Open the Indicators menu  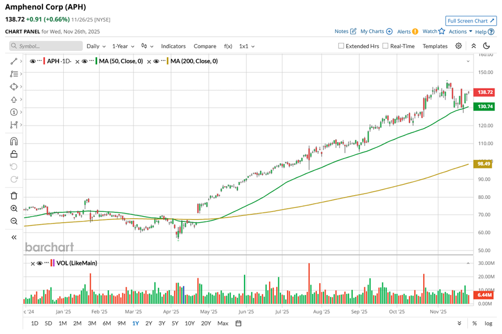coord(173,47)
